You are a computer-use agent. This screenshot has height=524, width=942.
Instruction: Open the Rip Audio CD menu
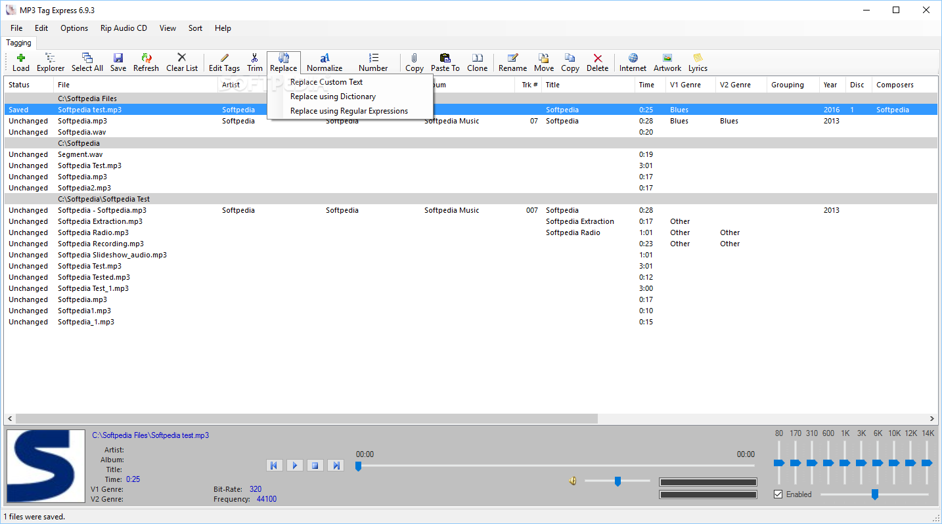(124, 28)
